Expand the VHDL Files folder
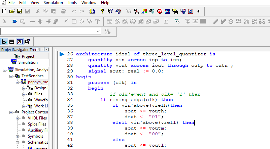 (18, 118)
